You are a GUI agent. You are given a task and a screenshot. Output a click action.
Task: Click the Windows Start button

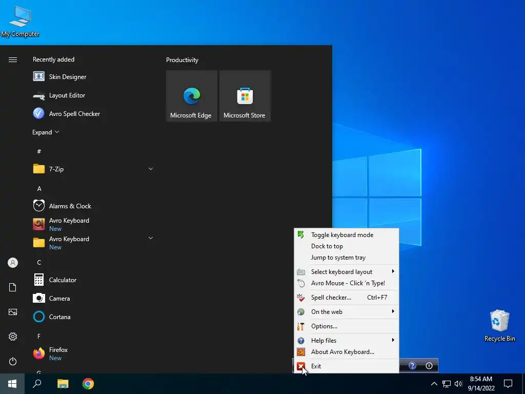[x=12, y=384]
